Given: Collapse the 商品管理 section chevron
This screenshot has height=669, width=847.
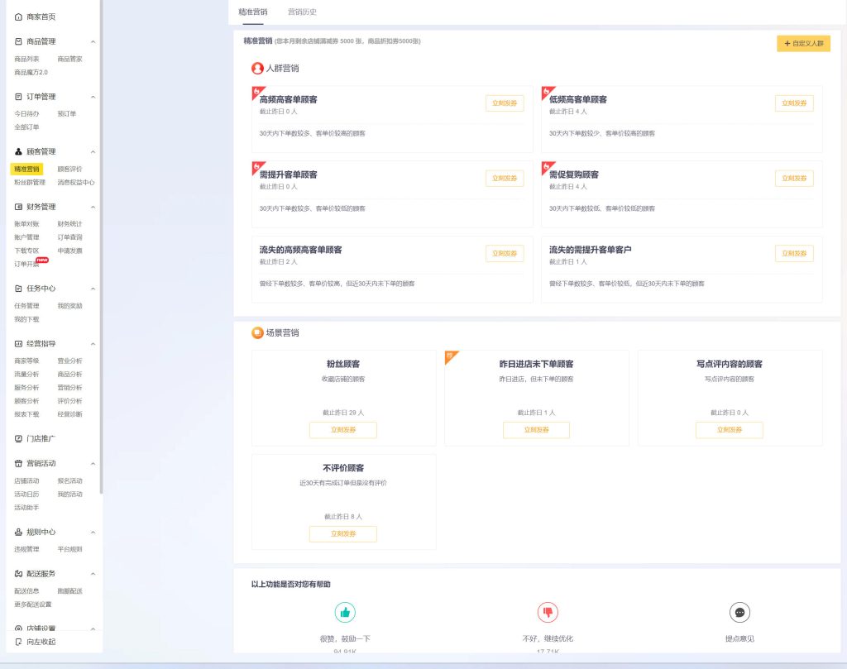Looking at the screenshot, I should [93, 41].
